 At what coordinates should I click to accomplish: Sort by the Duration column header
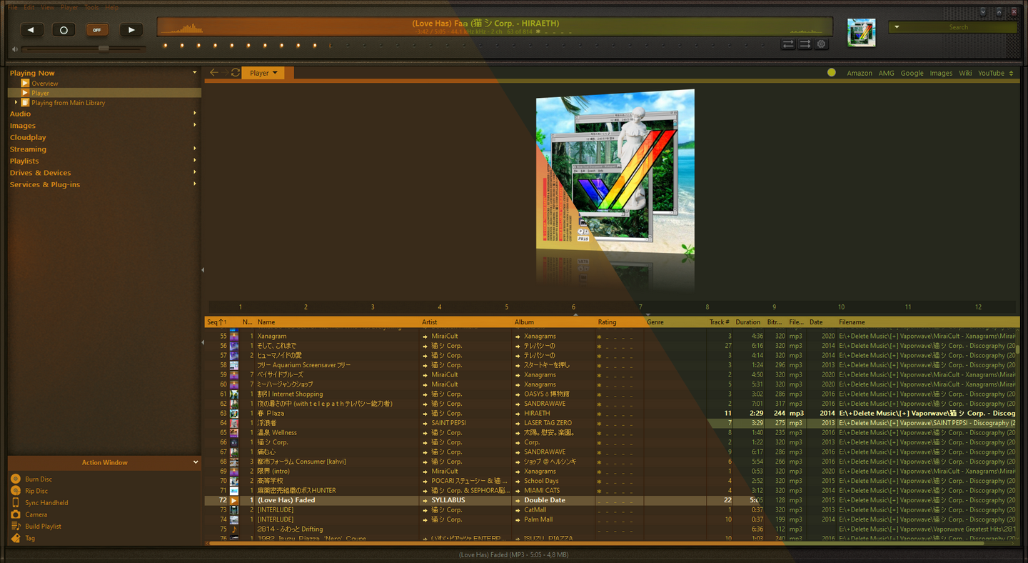(748, 322)
